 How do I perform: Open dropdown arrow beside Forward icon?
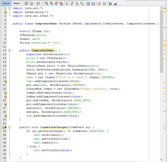point(41,3)
